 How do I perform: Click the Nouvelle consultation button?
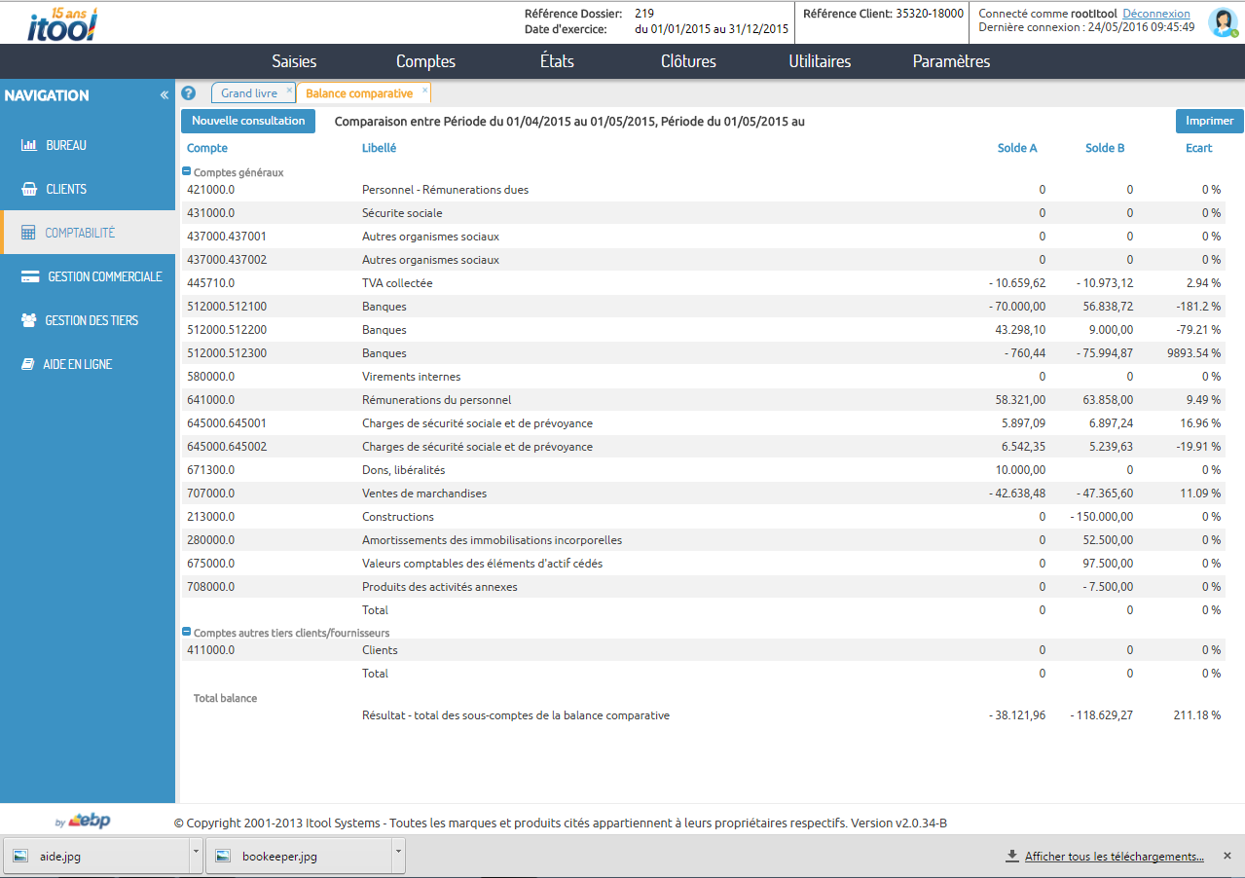pyautogui.click(x=248, y=122)
